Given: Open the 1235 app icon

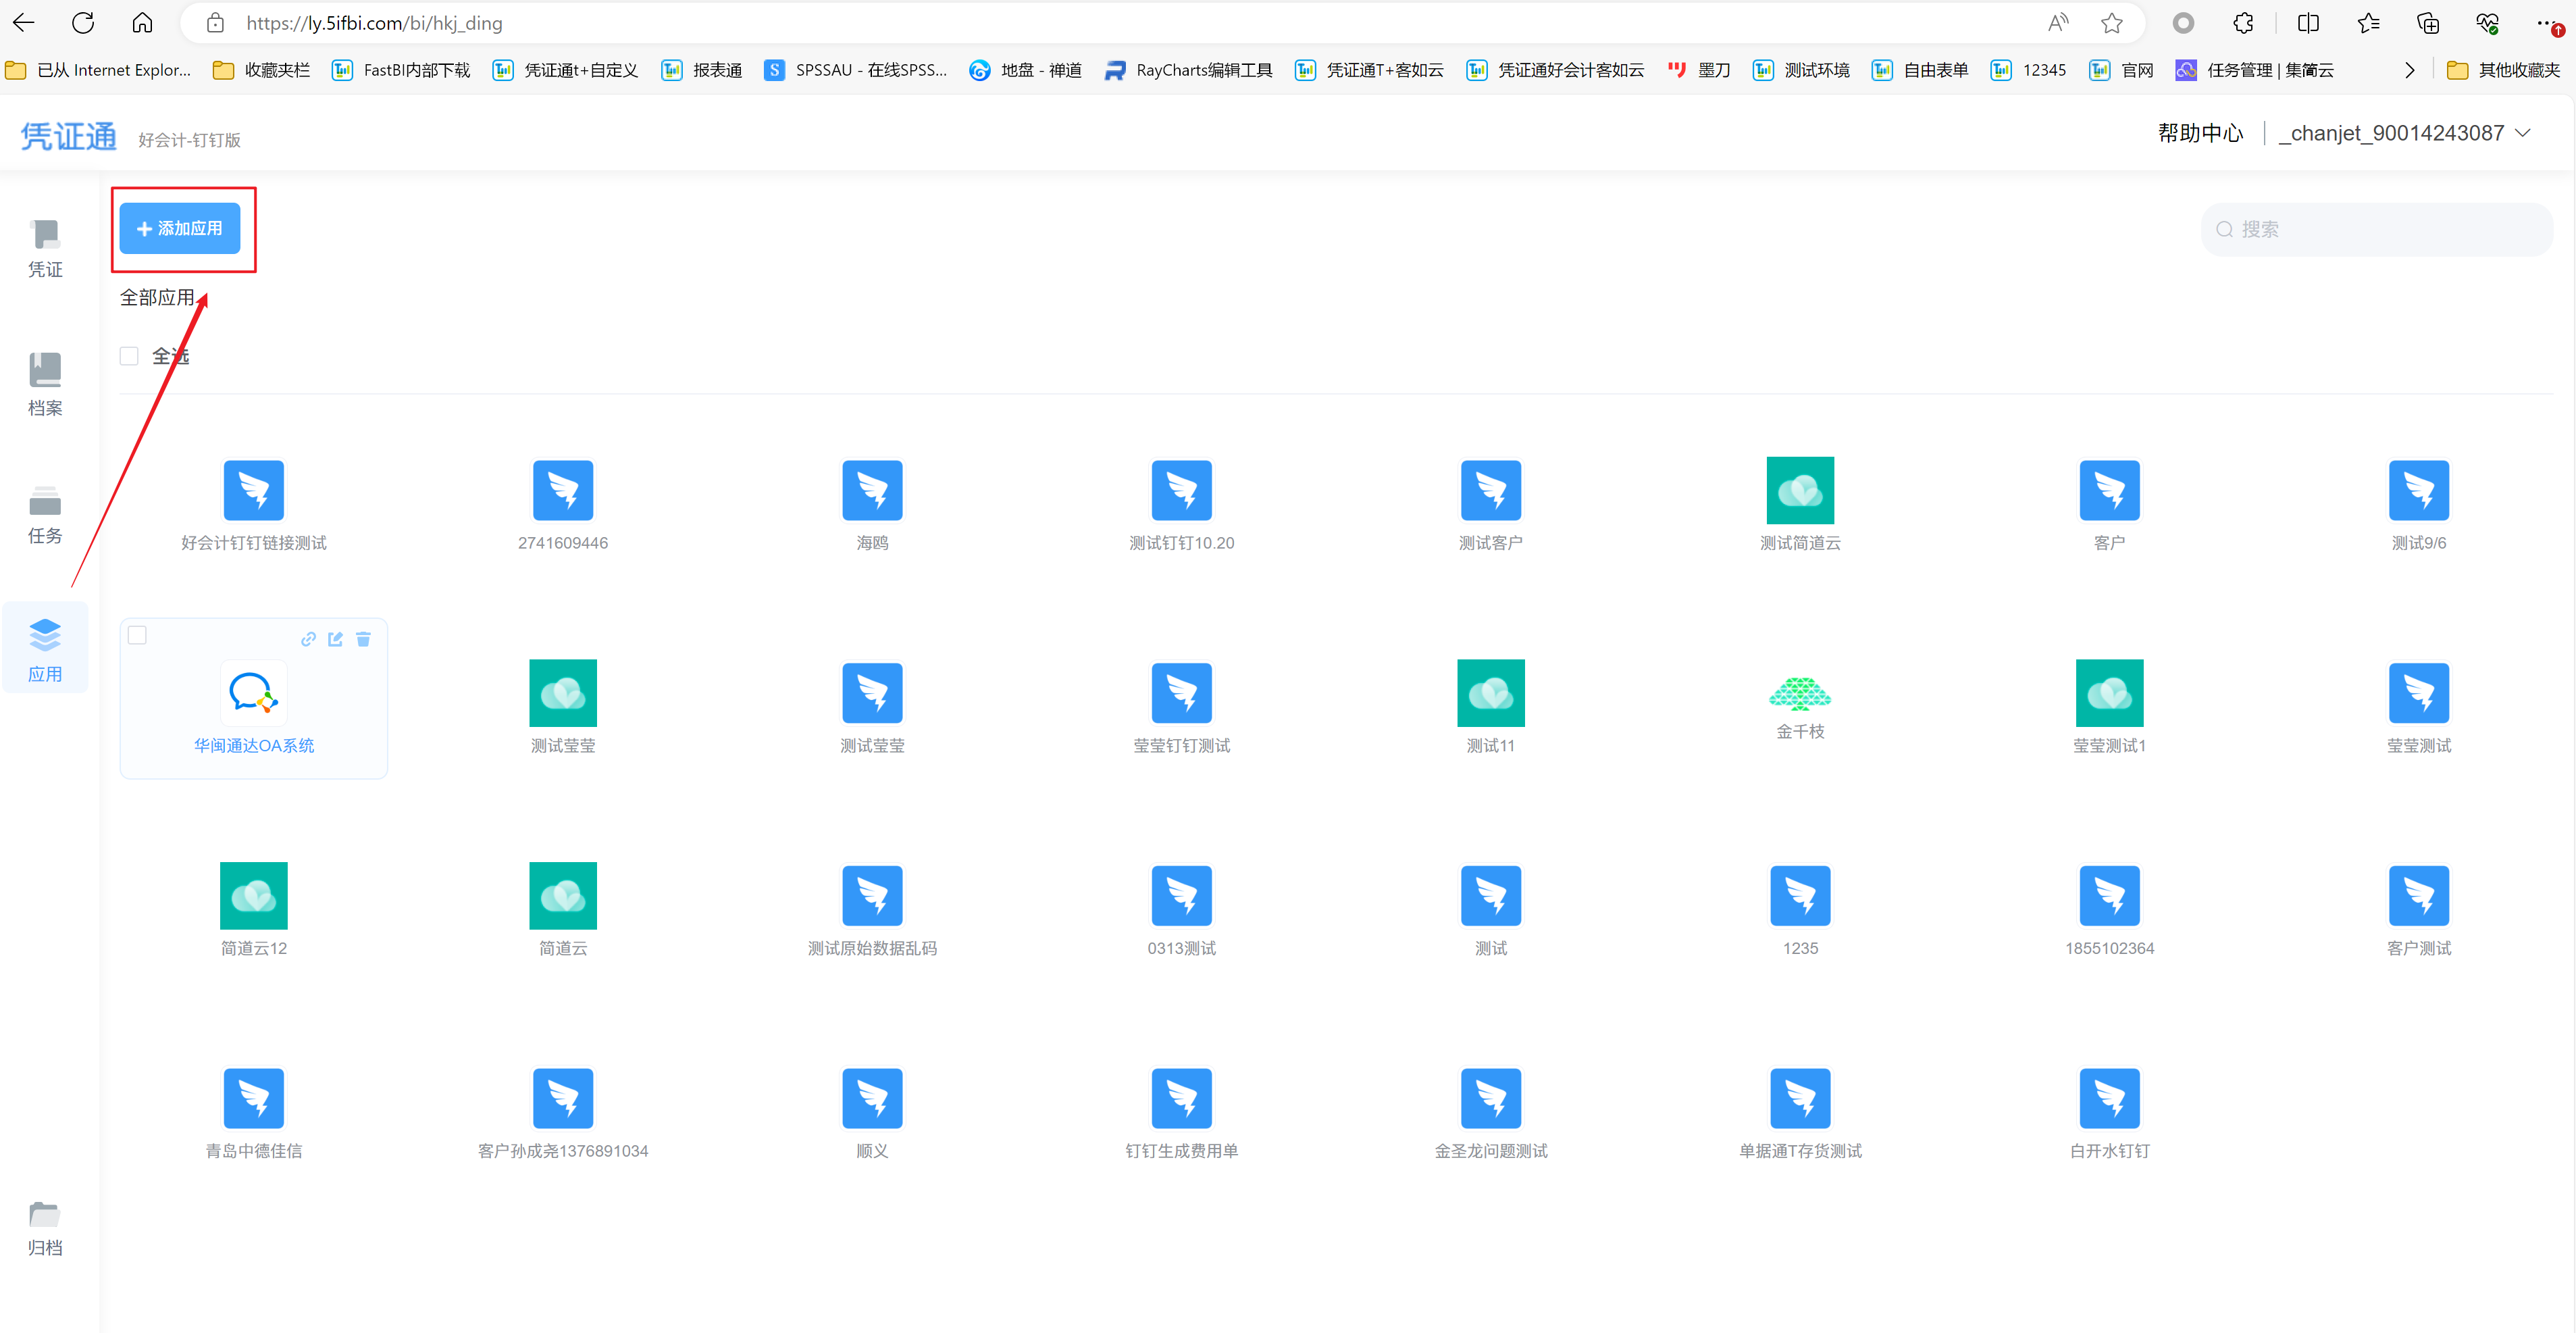Looking at the screenshot, I should point(1800,895).
